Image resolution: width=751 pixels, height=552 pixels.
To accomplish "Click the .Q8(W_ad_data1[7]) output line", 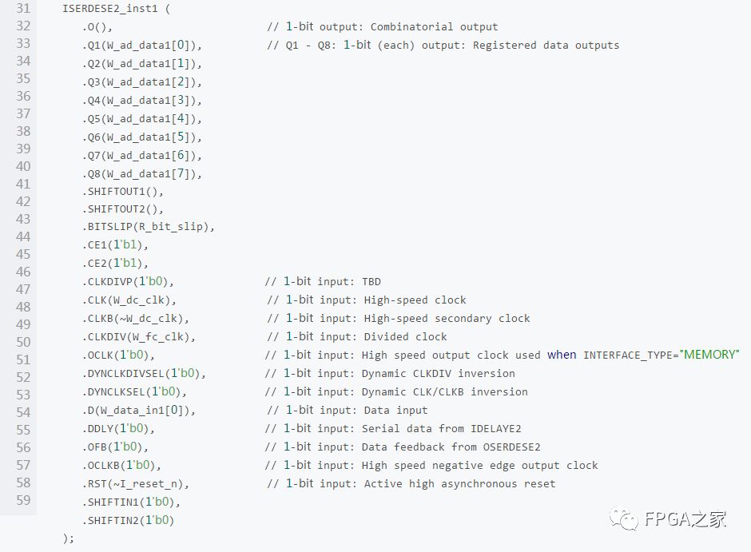I will 142,174.
